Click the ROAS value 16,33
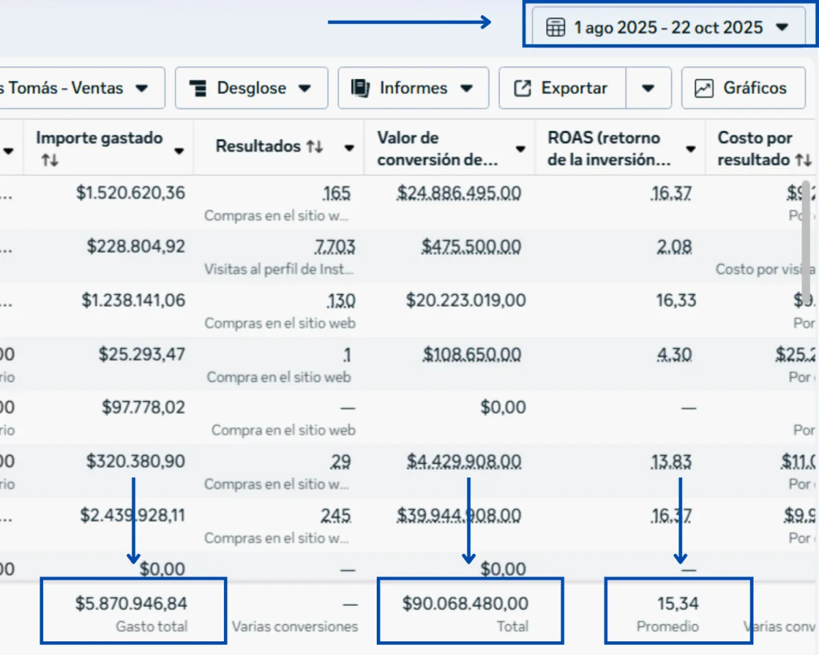819x655 pixels. [676, 300]
